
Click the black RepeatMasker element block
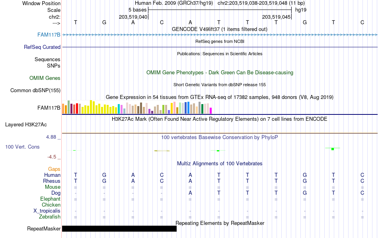(x=119, y=228)
